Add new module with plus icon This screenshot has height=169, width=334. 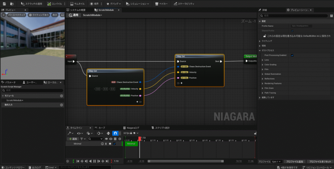click(62, 96)
